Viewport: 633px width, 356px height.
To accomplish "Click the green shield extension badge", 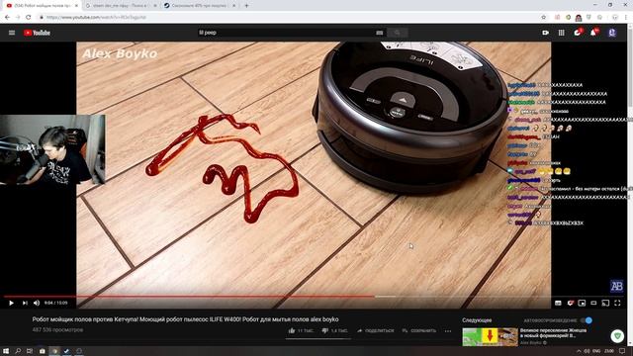I will tap(617, 336).
